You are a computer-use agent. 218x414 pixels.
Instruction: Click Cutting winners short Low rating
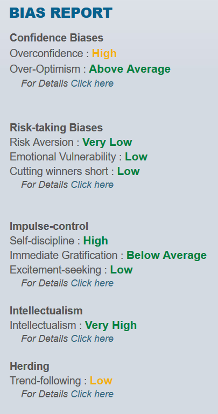point(129,171)
